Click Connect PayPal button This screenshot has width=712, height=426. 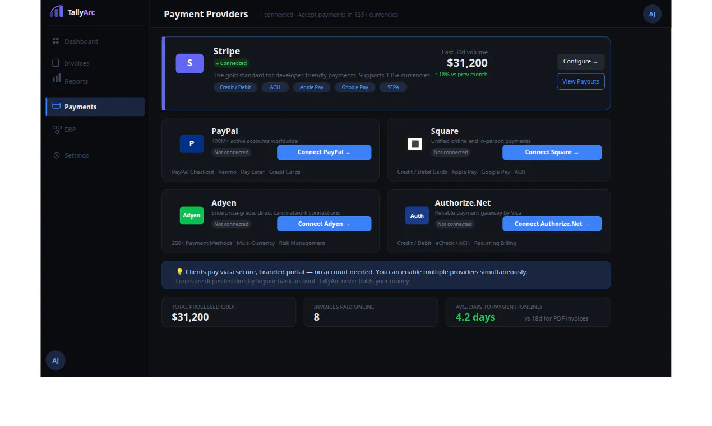pyautogui.click(x=324, y=152)
